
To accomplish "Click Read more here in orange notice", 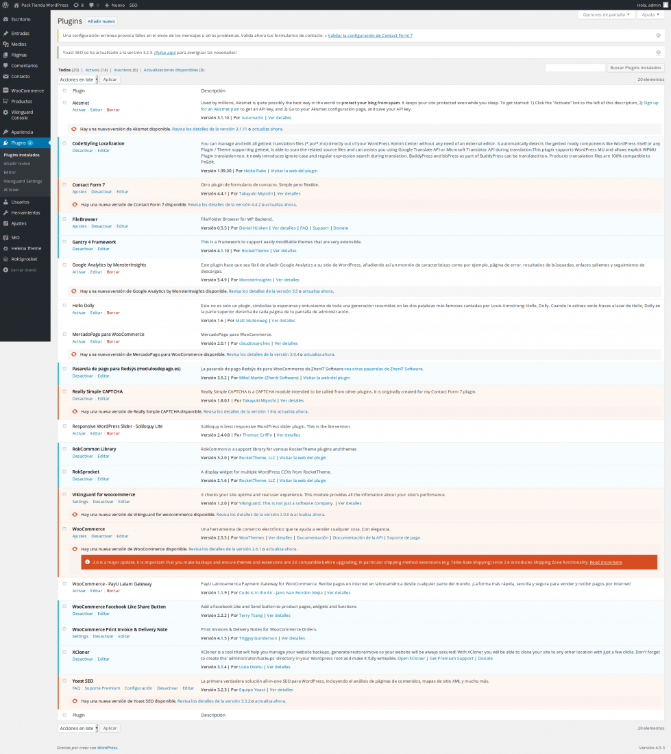I will click(x=606, y=562).
